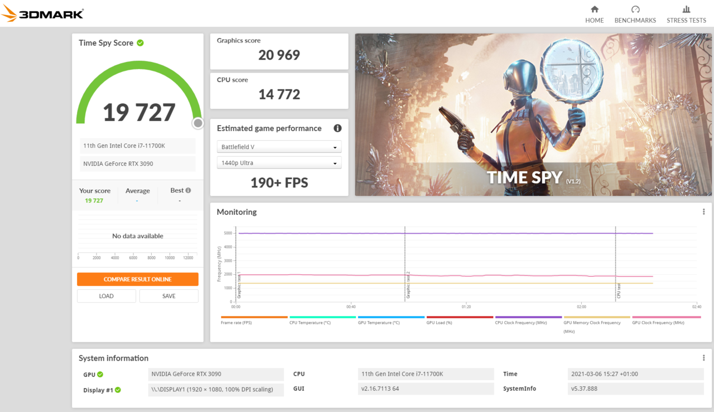Click the No data available chart text
Viewport: 714px width, 412px height.
[138, 236]
